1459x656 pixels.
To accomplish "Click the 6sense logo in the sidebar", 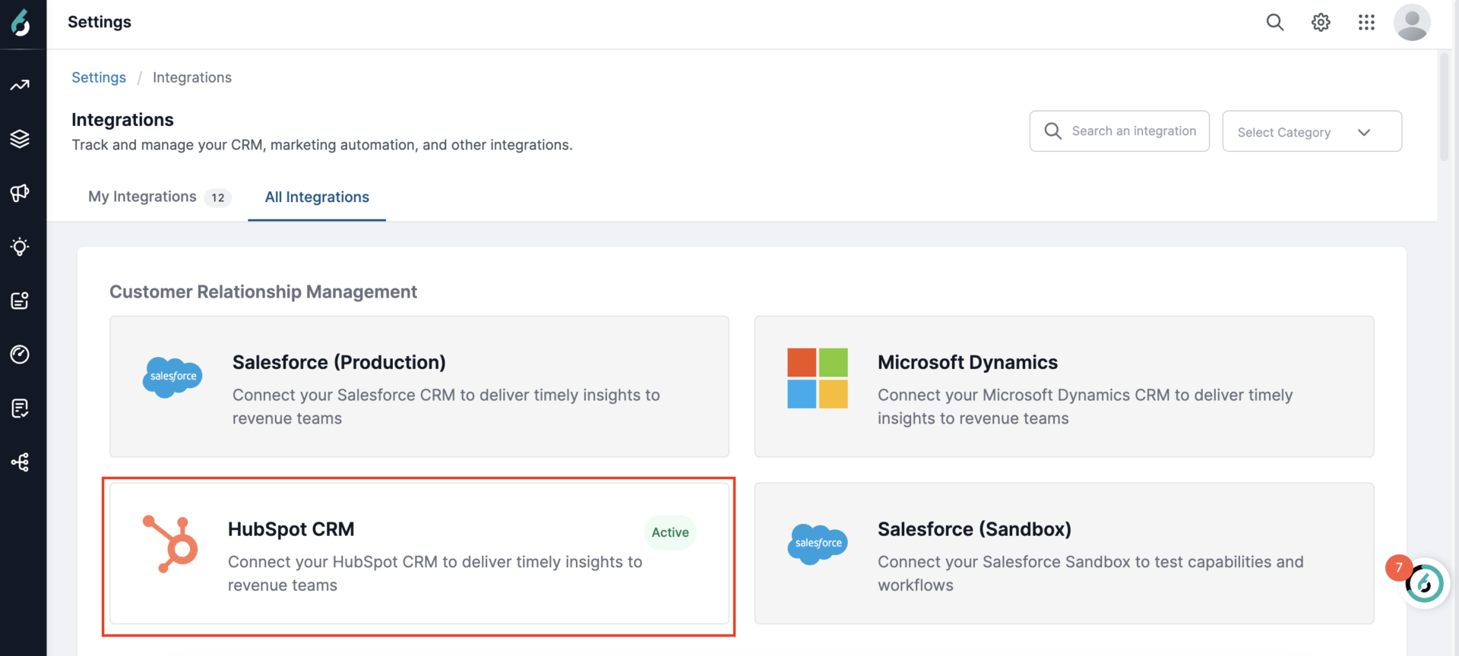I will pos(21,23).
